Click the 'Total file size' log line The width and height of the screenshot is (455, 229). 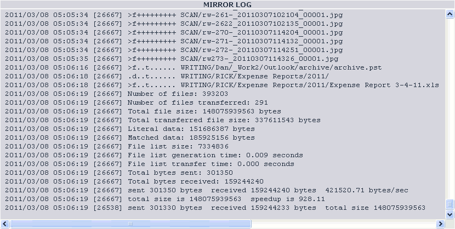click(143, 111)
